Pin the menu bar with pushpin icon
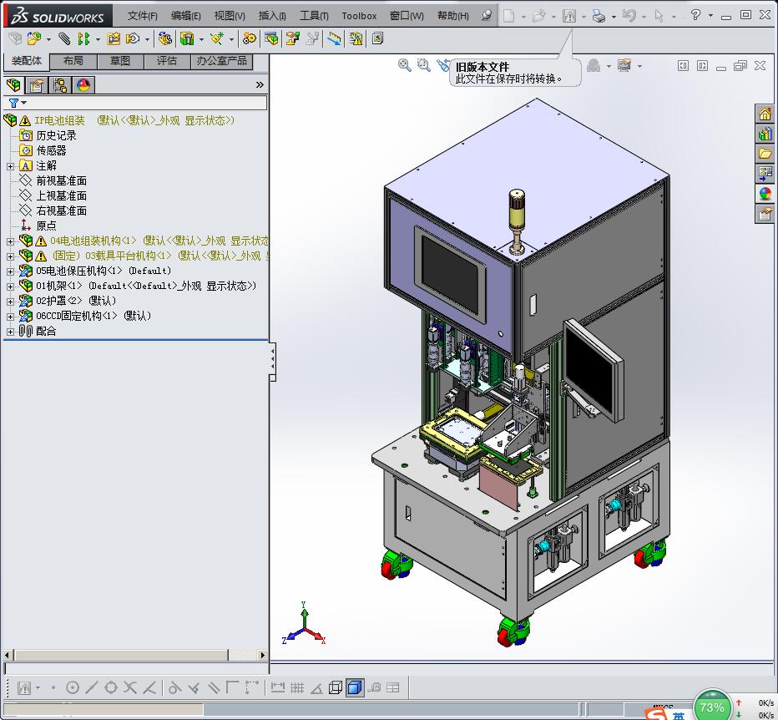778x720 pixels. [487, 15]
